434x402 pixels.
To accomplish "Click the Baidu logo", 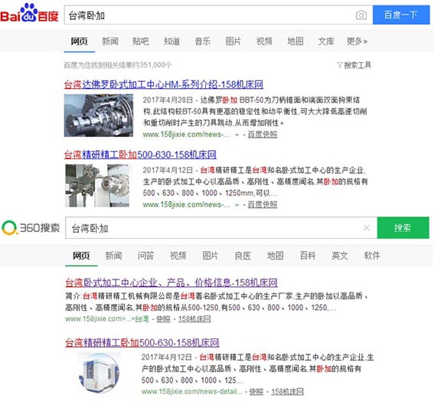I will click(29, 13).
